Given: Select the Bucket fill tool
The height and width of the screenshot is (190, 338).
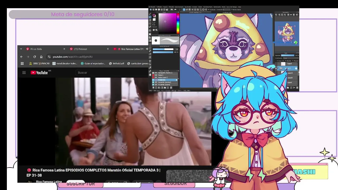Looking at the screenshot, I should click(x=150, y=37).
